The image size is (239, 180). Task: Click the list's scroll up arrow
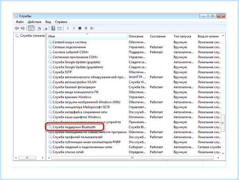pyautogui.click(x=223, y=36)
